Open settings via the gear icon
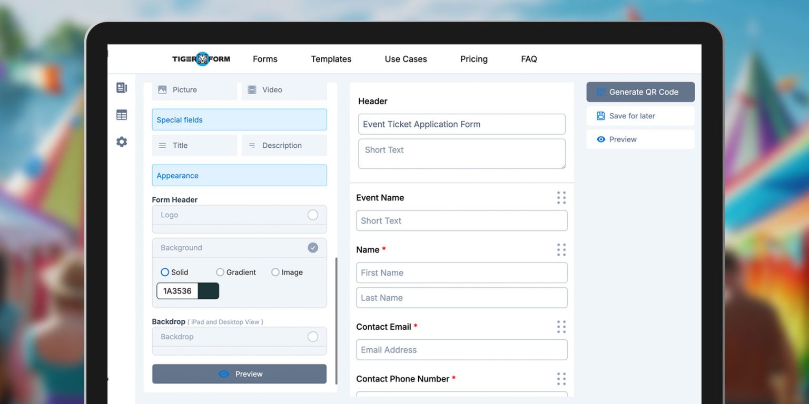809x404 pixels. click(122, 142)
